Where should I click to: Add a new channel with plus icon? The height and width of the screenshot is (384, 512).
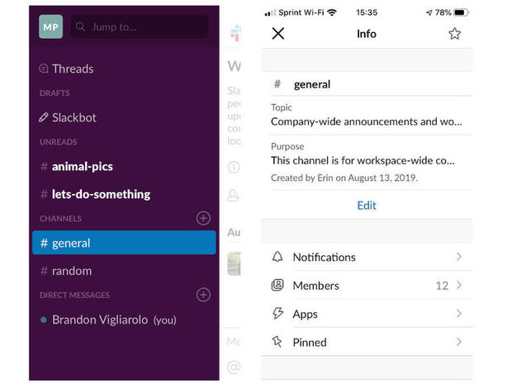tap(203, 218)
